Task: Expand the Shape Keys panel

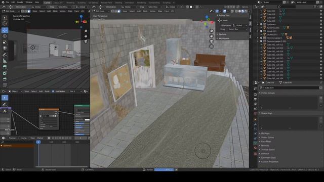Action: coord(267,113)
